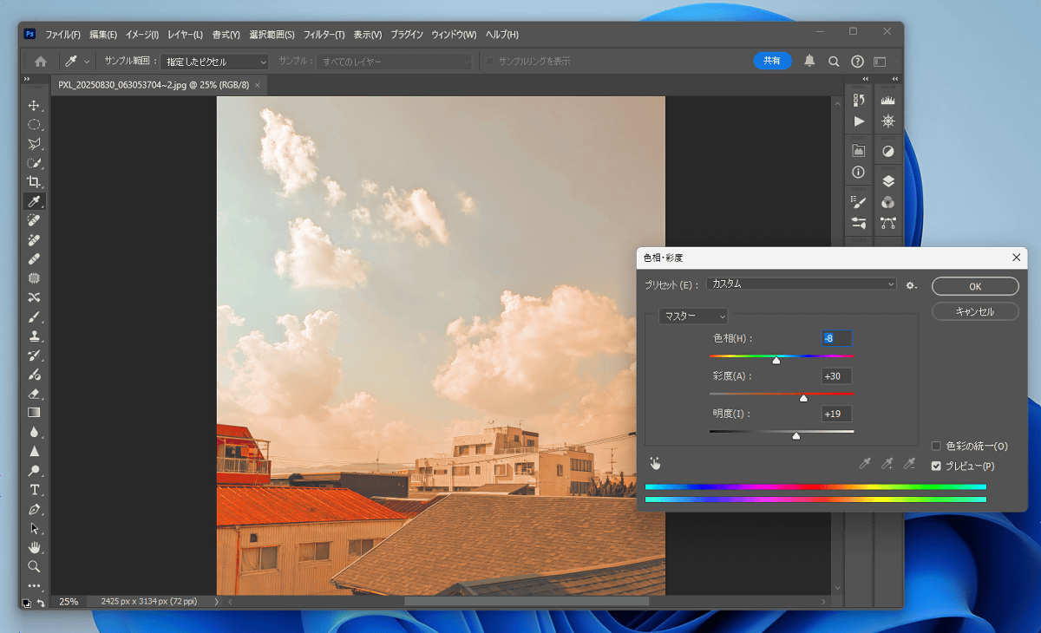1041x633 pixels.
Task: Select the Horizontal Type tool
Action: [x=35, y=490]
